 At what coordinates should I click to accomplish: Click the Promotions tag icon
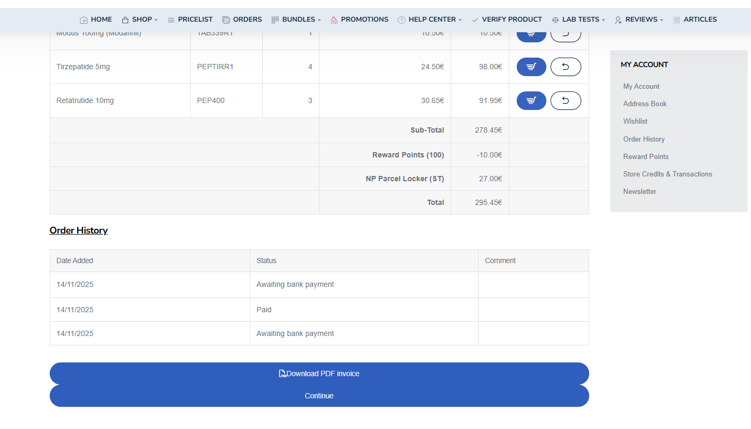(334, 20)
